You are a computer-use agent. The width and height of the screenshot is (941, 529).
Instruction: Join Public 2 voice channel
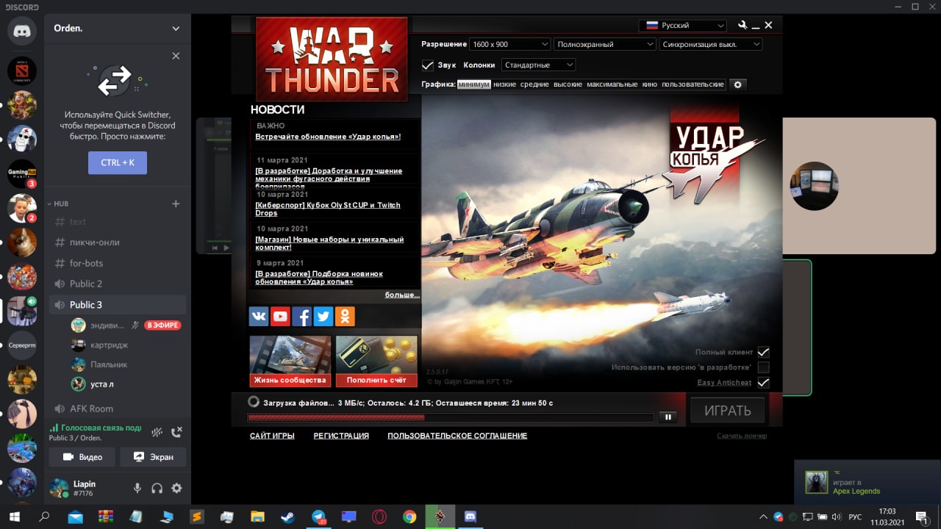point(118,284)
